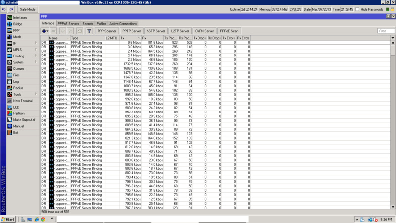Click the Queues sidebar item
Viewport: 396px width, 223px height.
[x=18, y=69]
